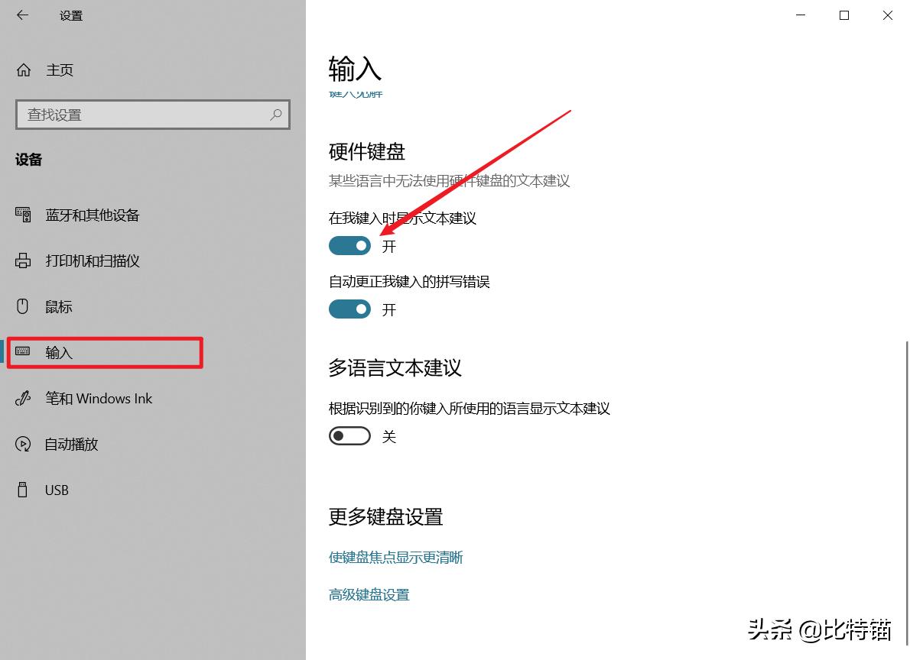Click the pen icon for 笔和 Windows Ink
The image size is (910, 660).
click(x=22, y=398)
